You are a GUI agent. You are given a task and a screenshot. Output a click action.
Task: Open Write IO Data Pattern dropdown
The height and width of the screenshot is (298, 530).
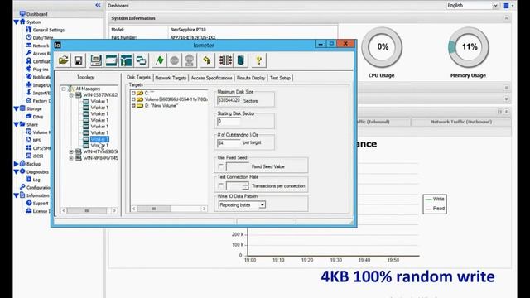click(x=262, y=204)
